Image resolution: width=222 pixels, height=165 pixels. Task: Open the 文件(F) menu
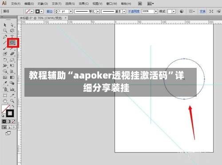(x=16, y=4)
